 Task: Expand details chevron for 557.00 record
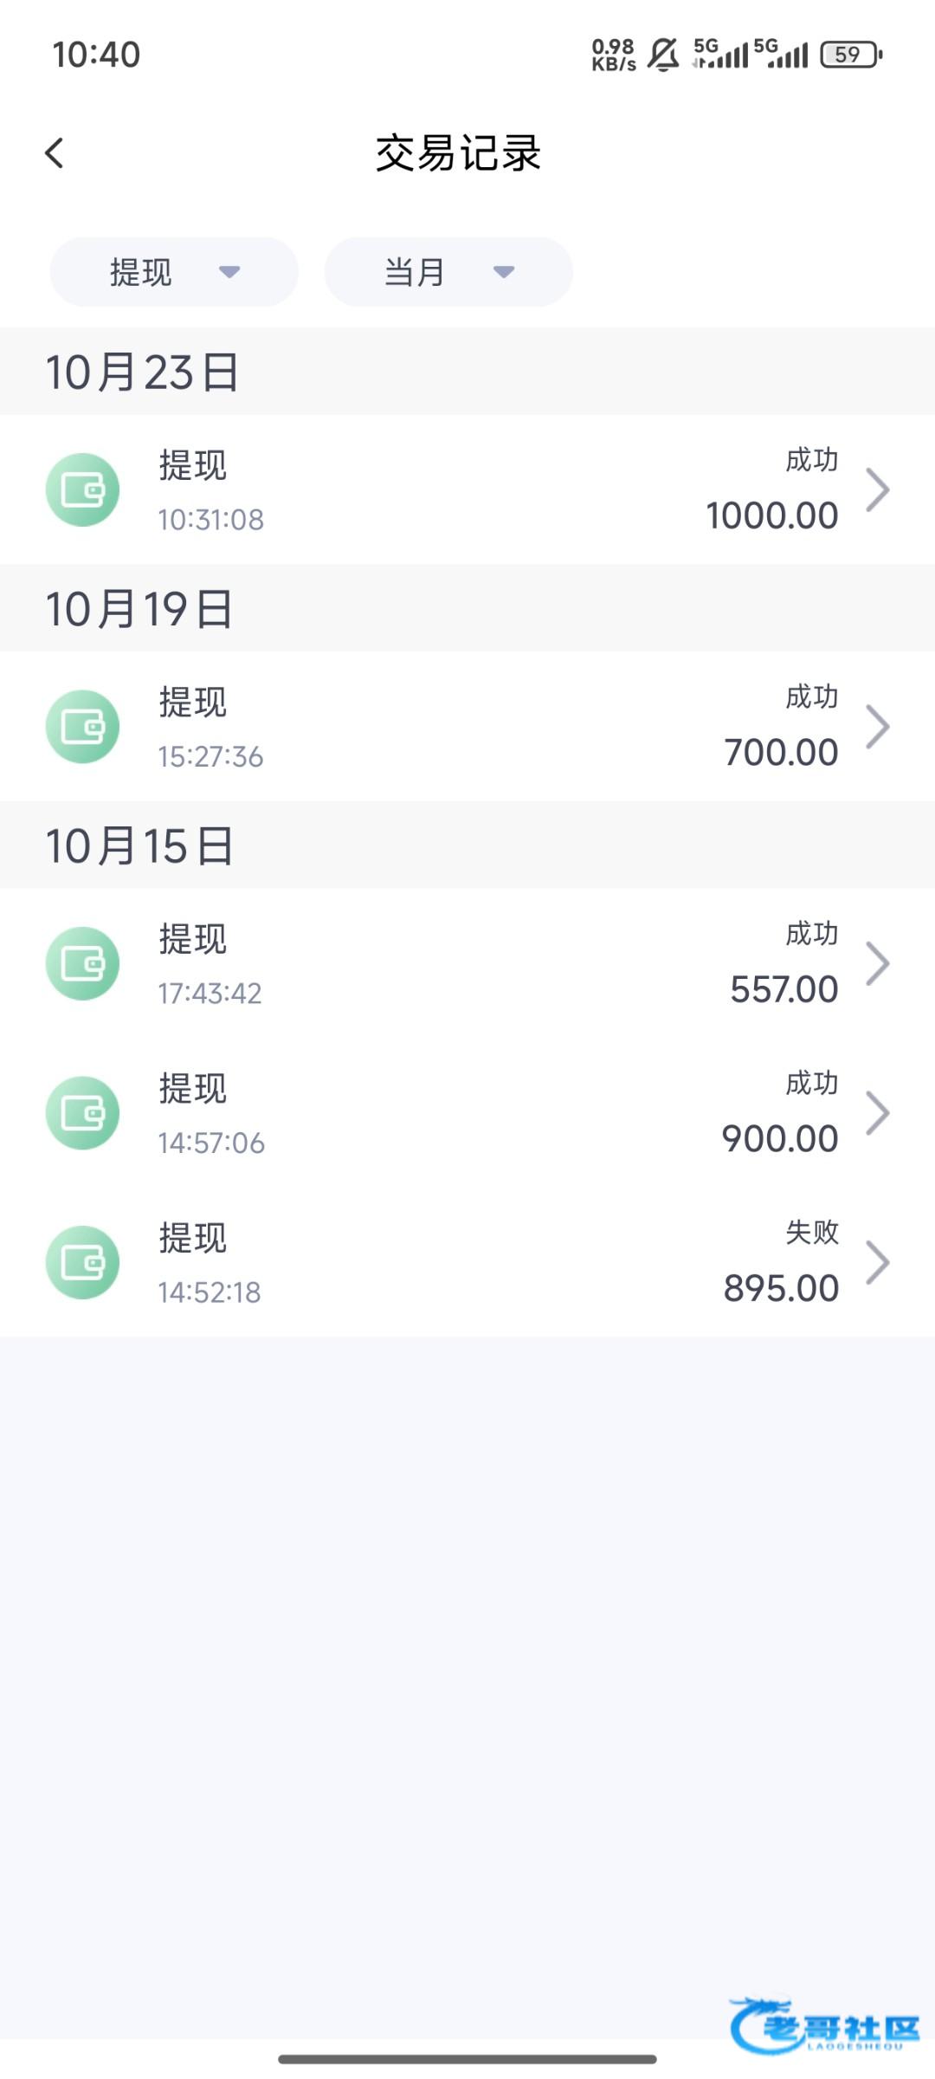point(878,963)
